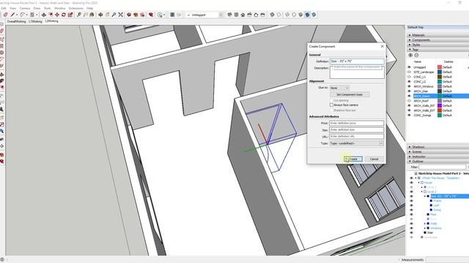Change the Untagged tag color swatch
Screen dimensions: 469x263
pos(440,67)
